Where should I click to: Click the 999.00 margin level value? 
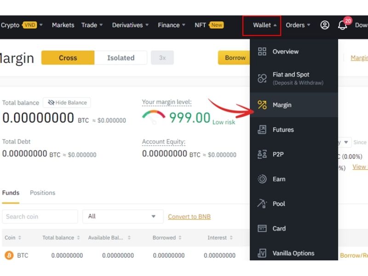(x=190, y=117)
